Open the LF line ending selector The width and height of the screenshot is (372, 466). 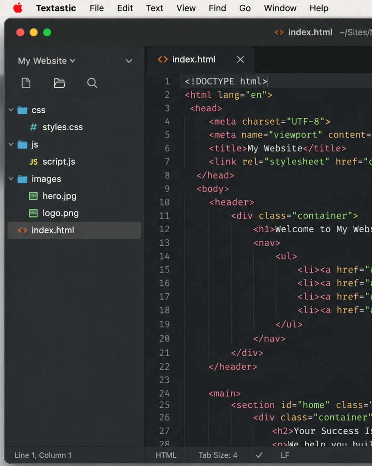[x=285, y=455]
